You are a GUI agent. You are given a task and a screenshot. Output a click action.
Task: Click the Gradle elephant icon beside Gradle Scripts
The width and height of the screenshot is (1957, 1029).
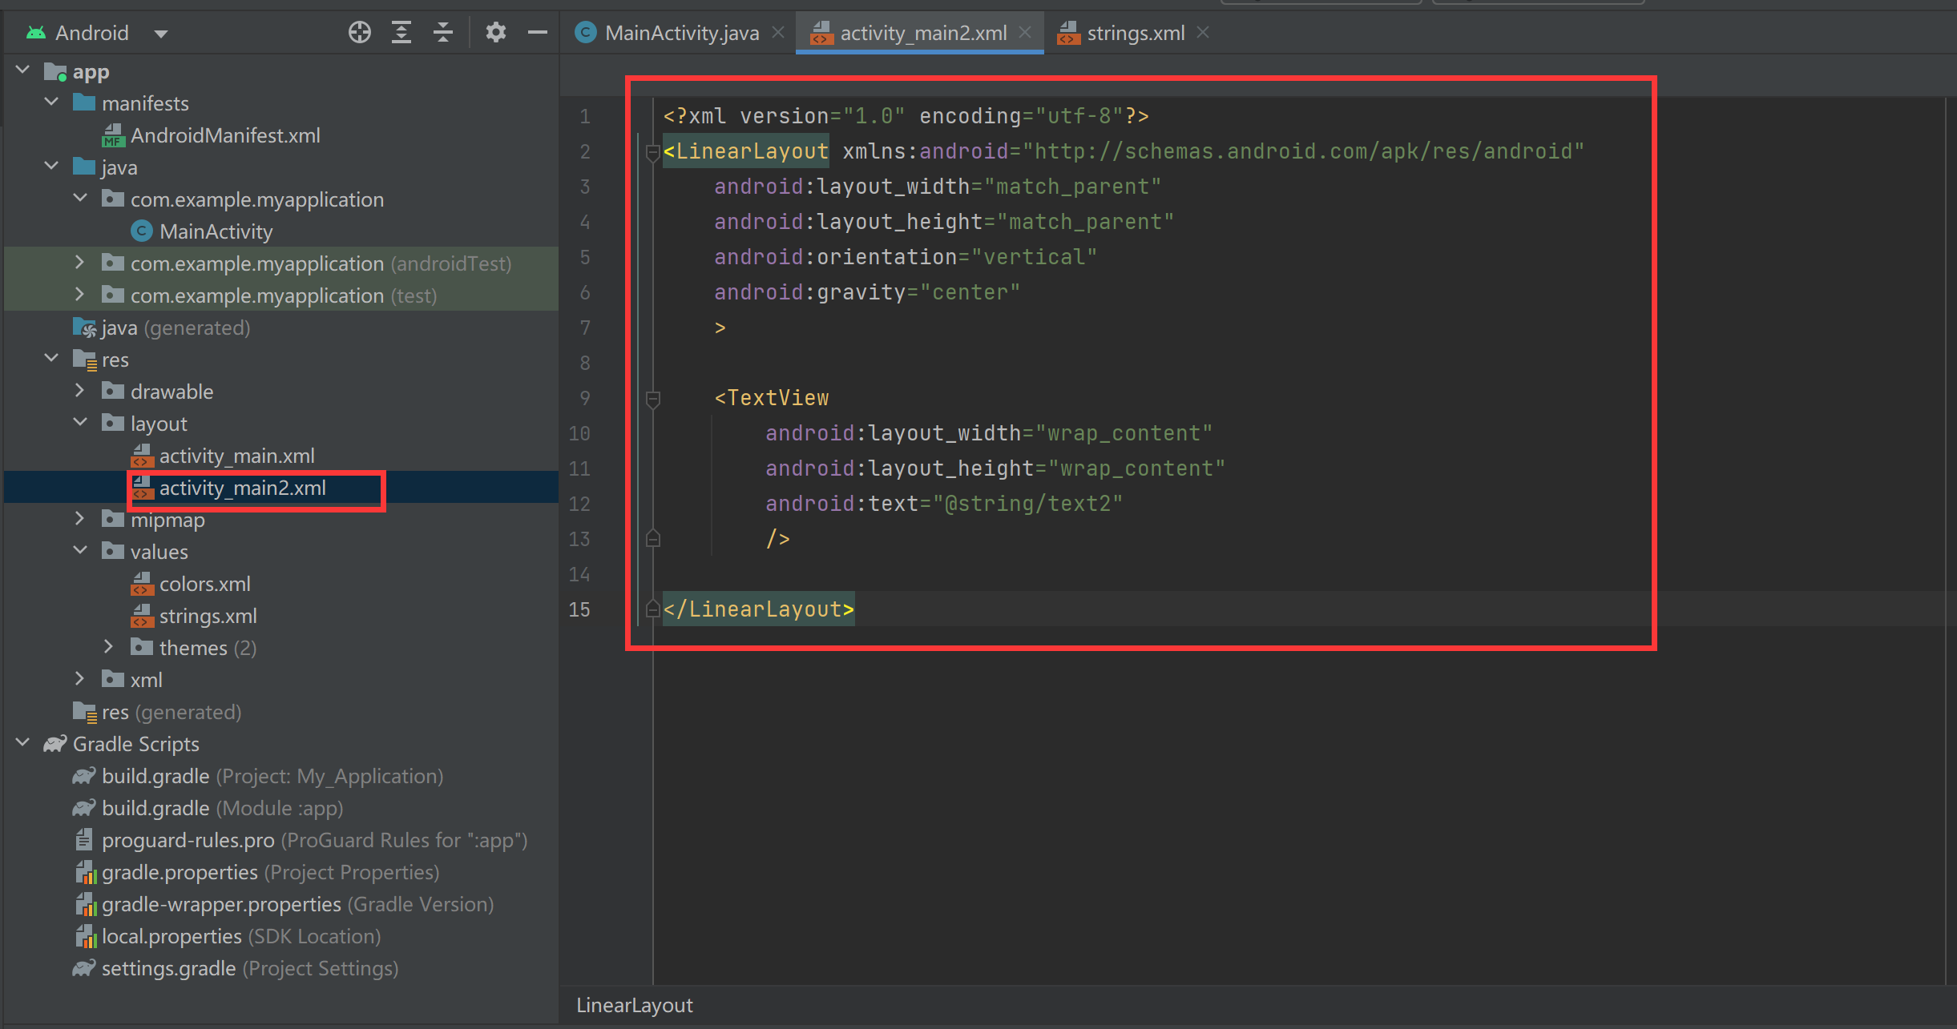click(55, 744)
